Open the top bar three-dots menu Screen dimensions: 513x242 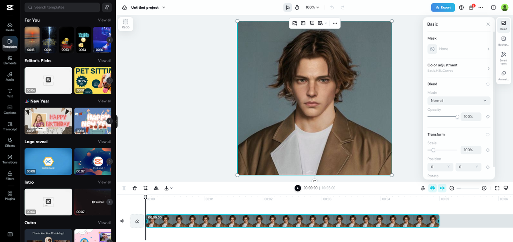tap(481, 7)
